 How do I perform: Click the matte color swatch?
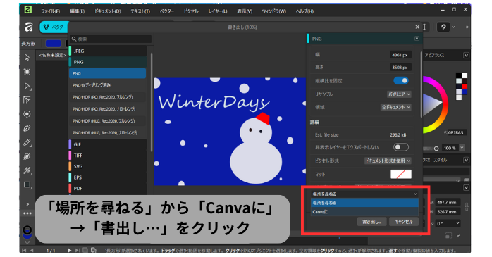pyautogui.click(x=400, y=174)
